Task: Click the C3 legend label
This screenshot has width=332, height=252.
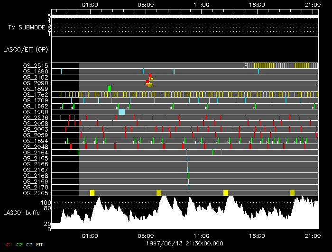Action: 29,244
